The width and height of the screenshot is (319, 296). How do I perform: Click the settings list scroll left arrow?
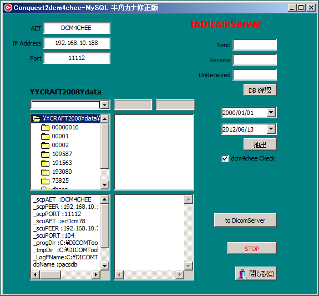(x=35, y=274)
